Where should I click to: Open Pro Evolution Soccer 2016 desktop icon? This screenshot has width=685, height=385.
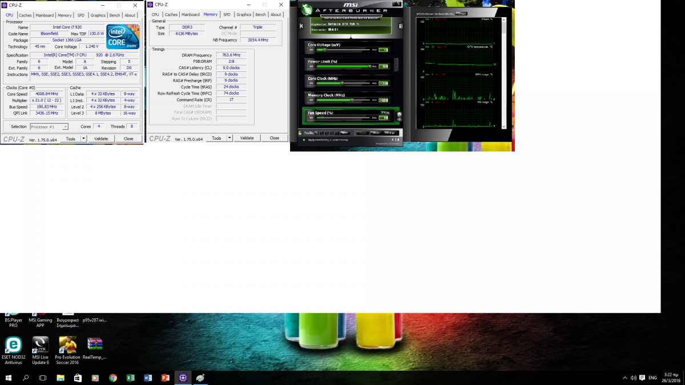pyautogui.click(x=67, y=350)
